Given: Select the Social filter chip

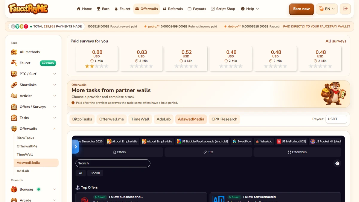Looking at the screenshot, I should (x=95, y=173).
